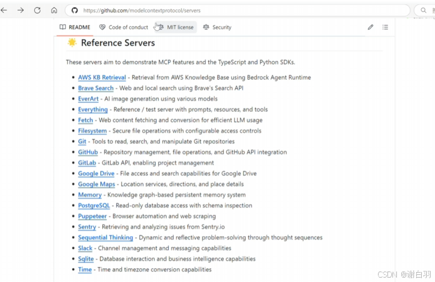Viewport: 435px width, 282px height.
Task: Click the book icon beside README
Action: point(63,27)
